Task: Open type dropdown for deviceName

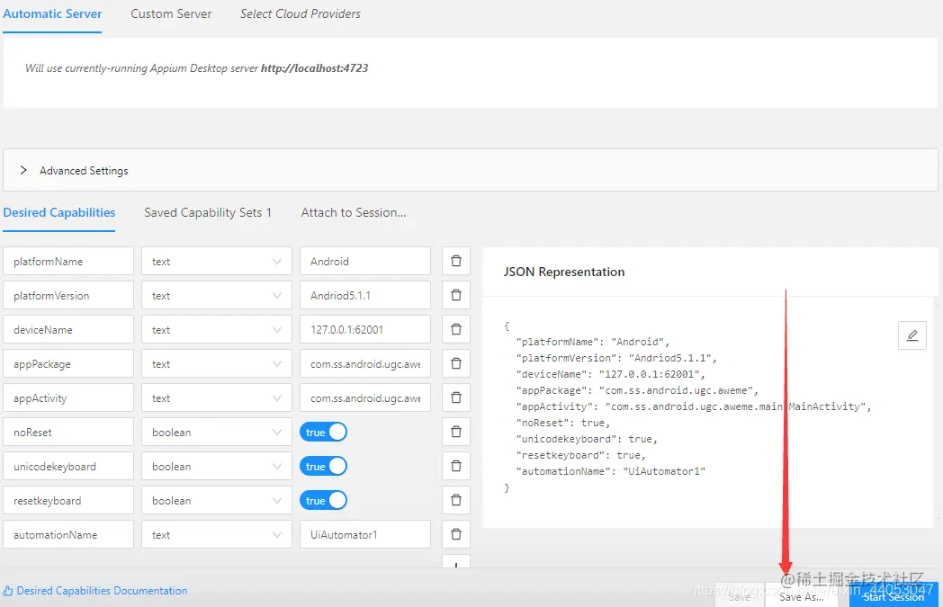Action: click(217, 329)
